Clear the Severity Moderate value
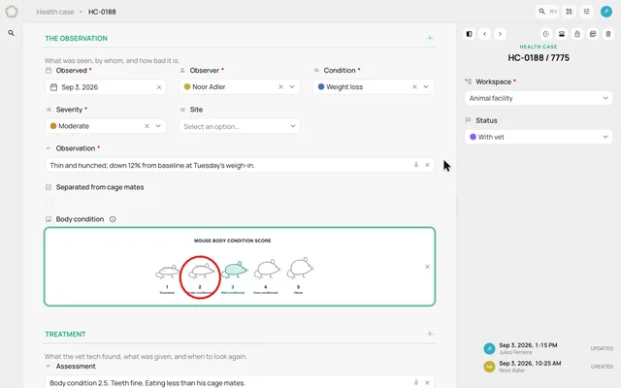The image size is (621, 388). [x=147, y=126]
